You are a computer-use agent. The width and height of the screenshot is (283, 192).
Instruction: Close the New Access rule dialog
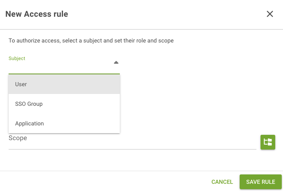[270, 14]
